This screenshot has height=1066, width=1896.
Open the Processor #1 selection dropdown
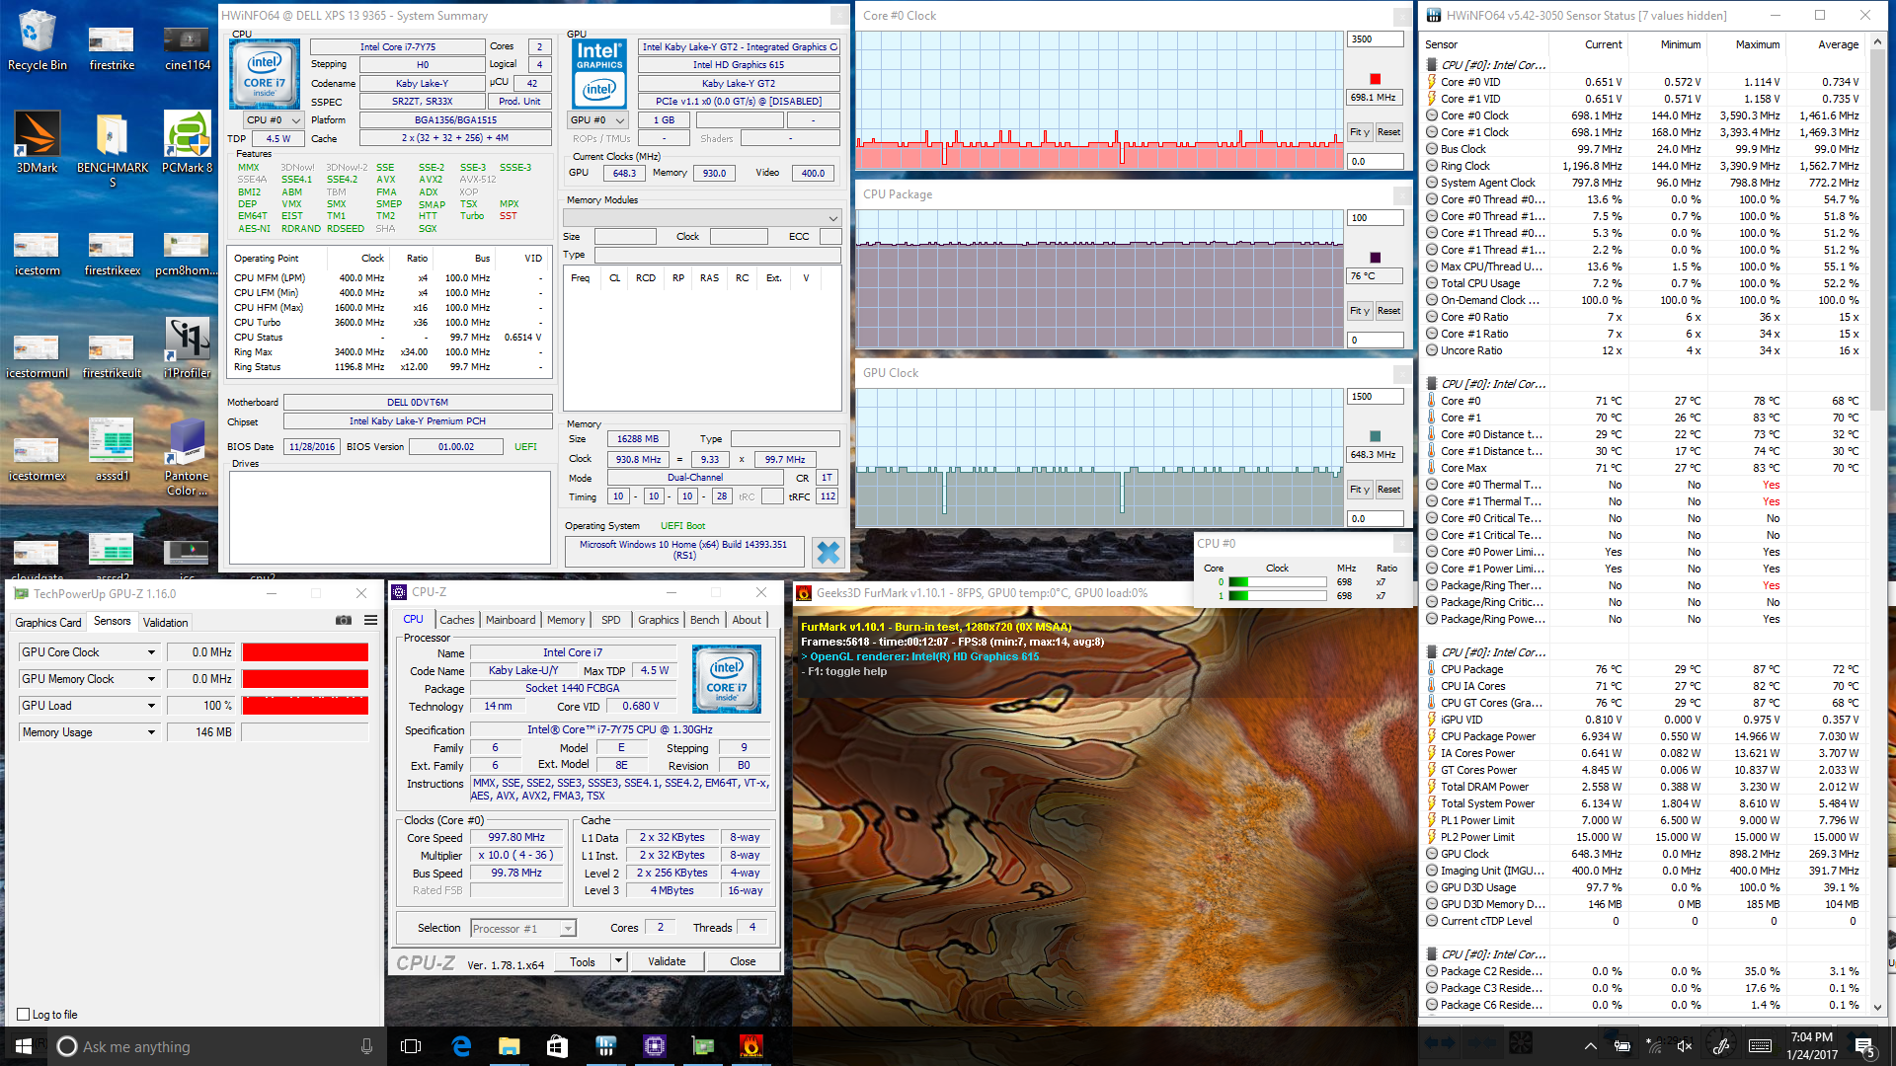point(568,929)
